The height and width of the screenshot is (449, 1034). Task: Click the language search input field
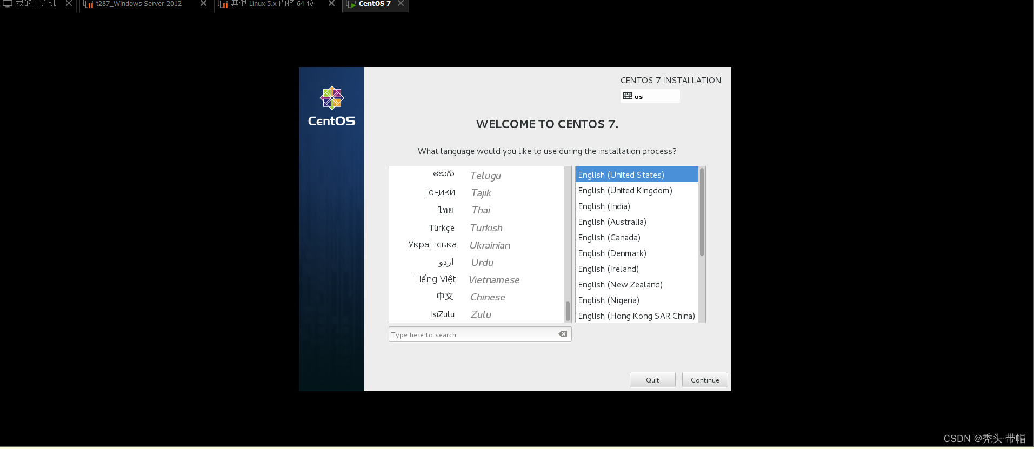[480, 334]
